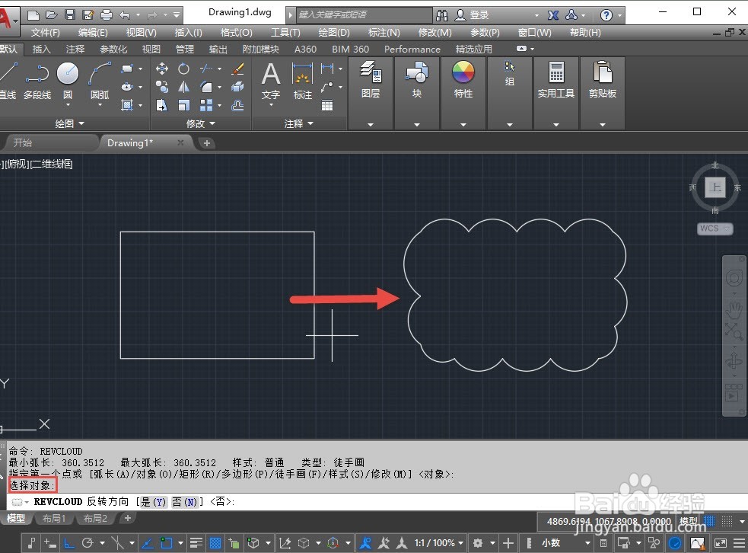Toggle object snap tracking in status bar
This screenshot has width=748, height=553.
[148, 543]
